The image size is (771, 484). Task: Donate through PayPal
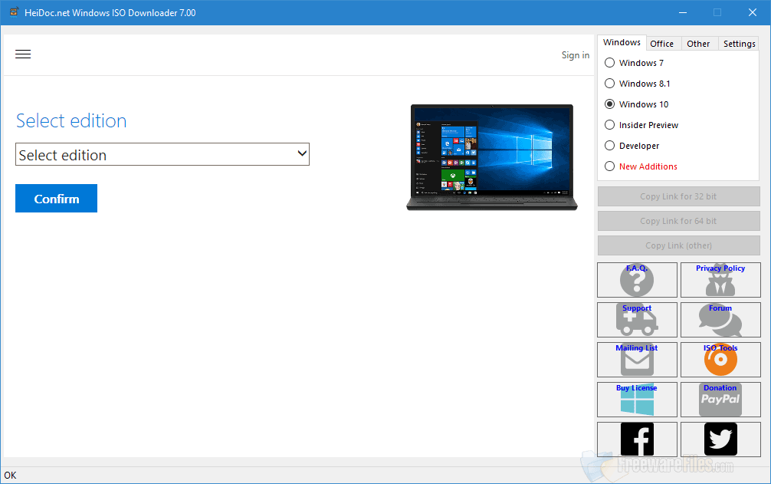tap(720, 399)
